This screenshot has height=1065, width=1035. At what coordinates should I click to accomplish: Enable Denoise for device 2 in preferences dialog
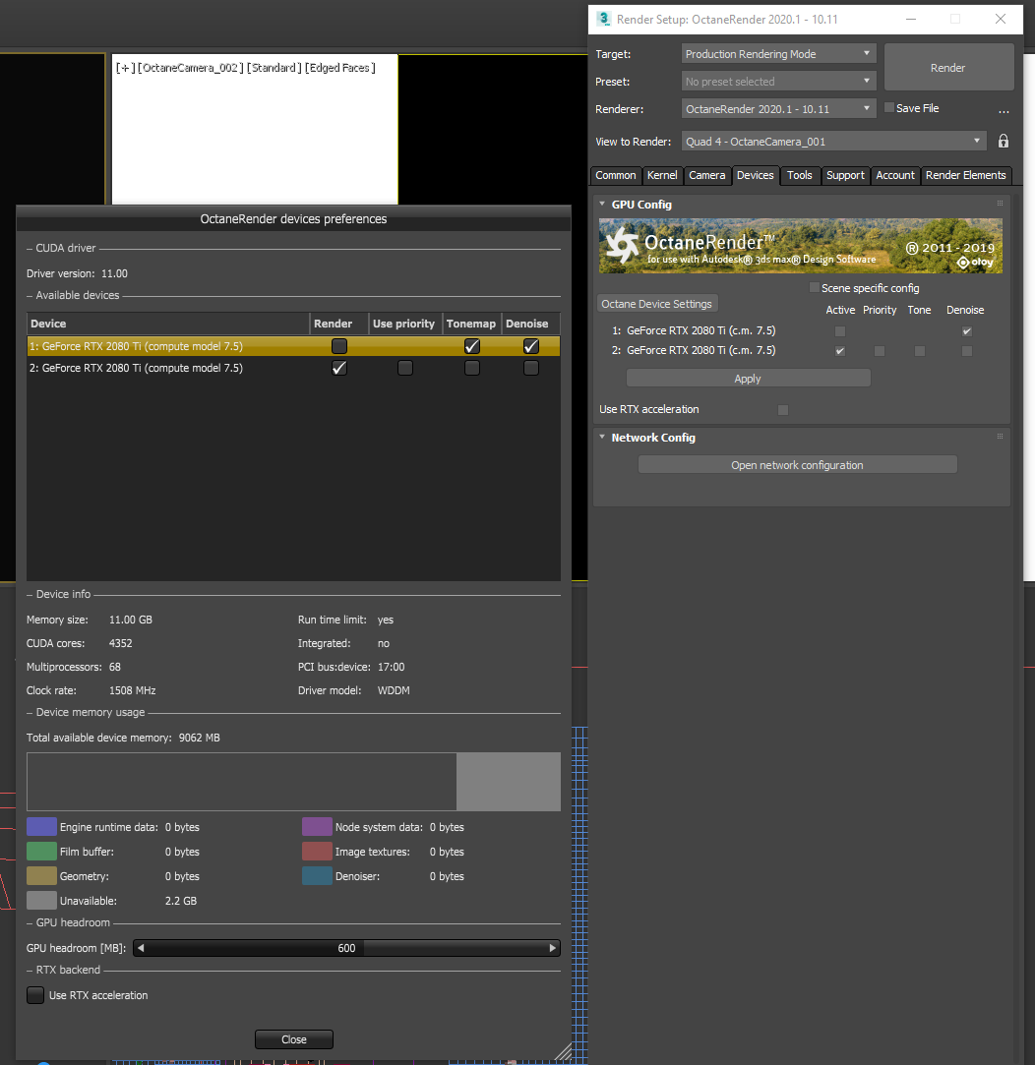pos(530,368)
